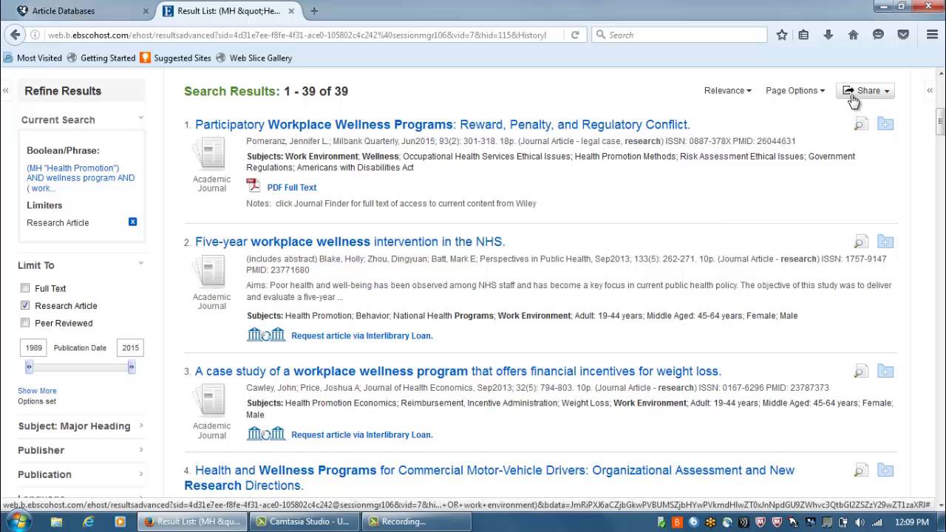Open the Windows Start menu
Screen dimensions: 946x532
pyautogui.click(x=18, y=522)
